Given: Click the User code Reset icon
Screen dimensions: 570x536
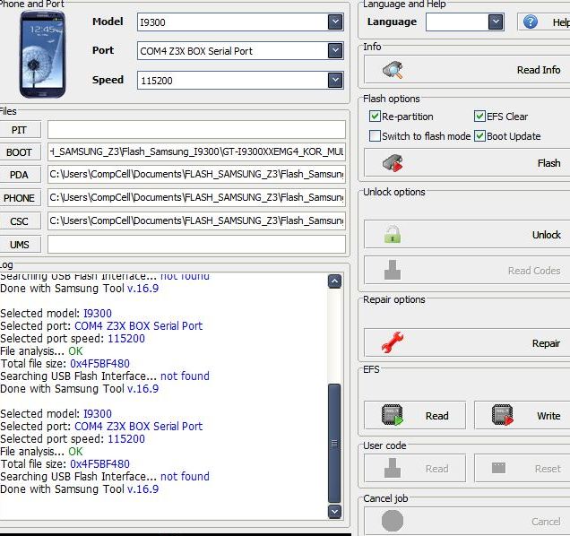Looking at the screenshot, I should pos(498,468).
